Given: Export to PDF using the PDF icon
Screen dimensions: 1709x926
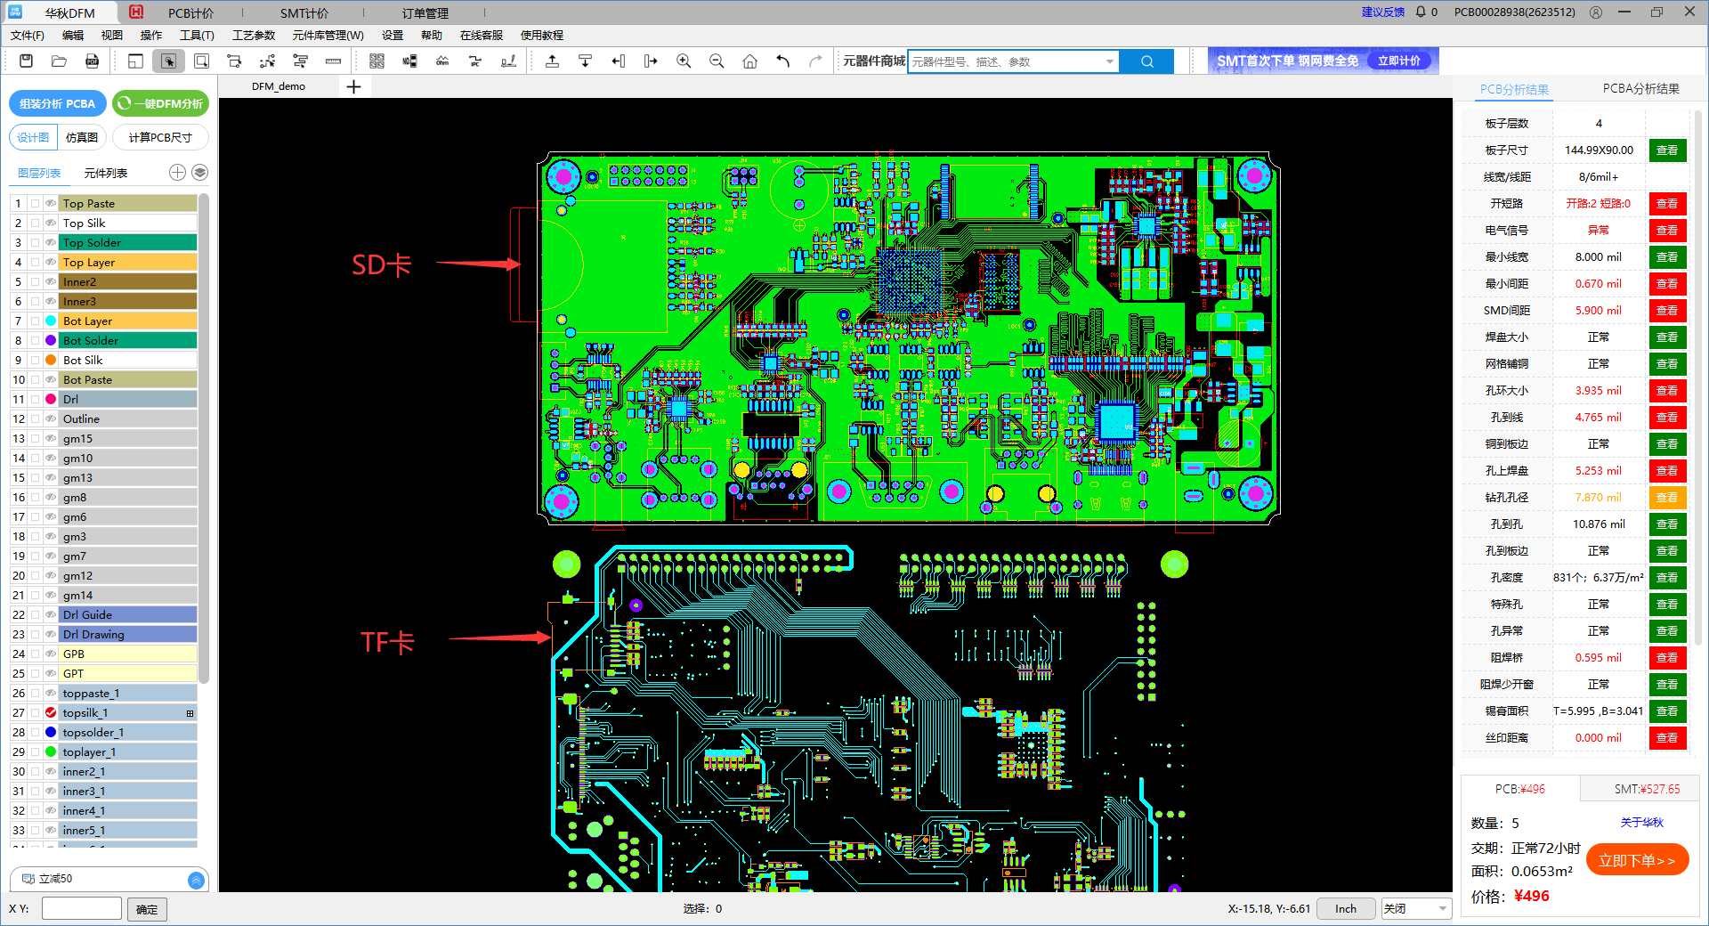Looking at the screenshot, I should 92,61.
